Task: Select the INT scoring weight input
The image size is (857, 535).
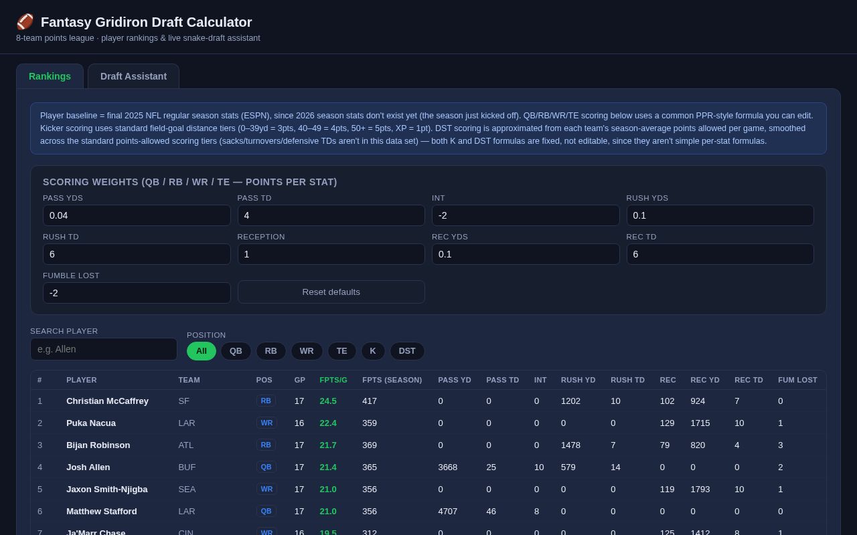Action: (526, 215)
